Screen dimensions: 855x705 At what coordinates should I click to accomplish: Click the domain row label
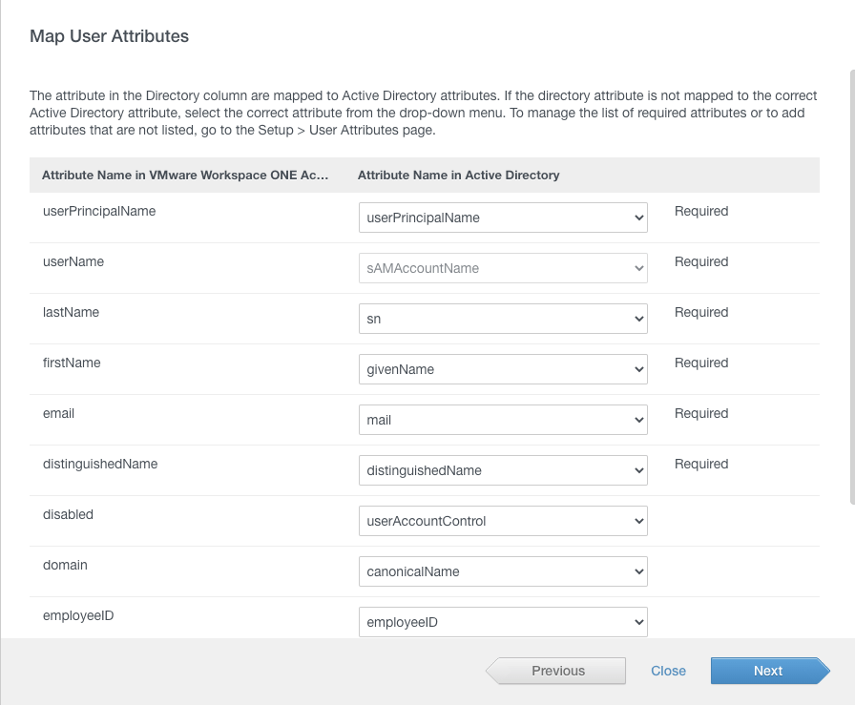pos(65,565)
